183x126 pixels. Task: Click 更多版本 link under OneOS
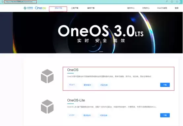(87, 85)
